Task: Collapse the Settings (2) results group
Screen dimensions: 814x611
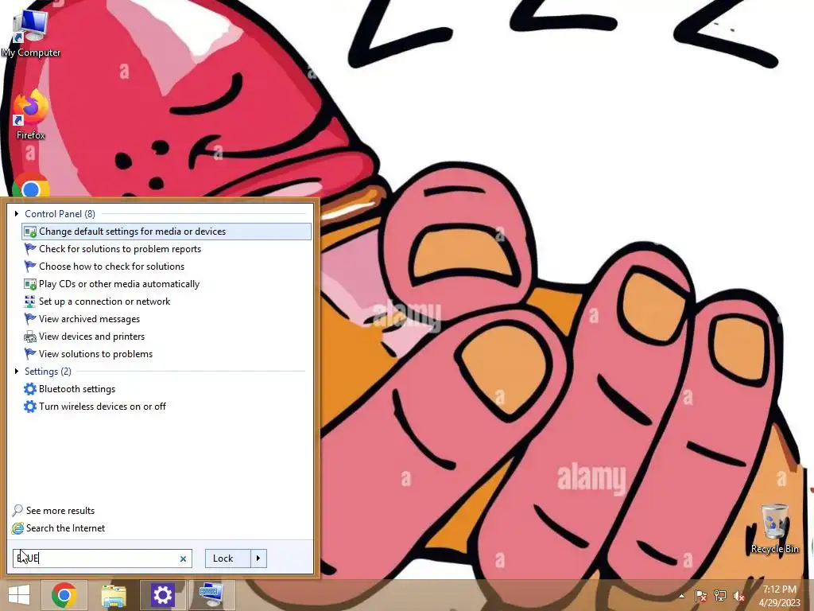Action: [17, 371]
